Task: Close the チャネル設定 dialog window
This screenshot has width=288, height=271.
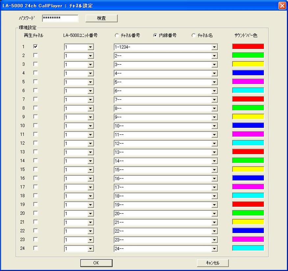Action: pos(282,6)
